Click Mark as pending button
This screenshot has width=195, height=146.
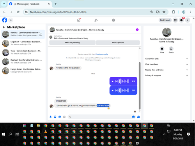[72, 42]
